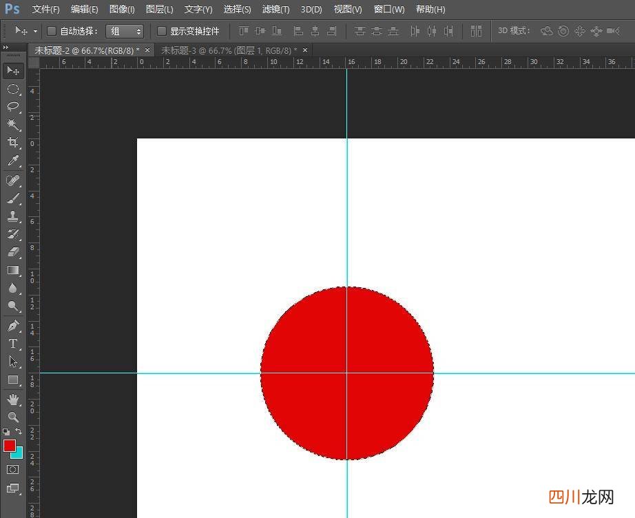This screenshot has height=518, width=635.
Task: Select the Pen tool
Action: tap(13, 326)
